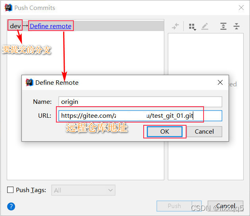Click the Edit source pencil icon

205,26
